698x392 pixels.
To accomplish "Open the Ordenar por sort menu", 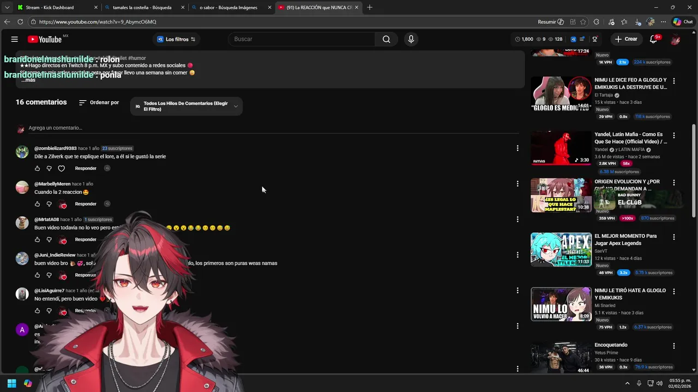I will pos(99,102).
